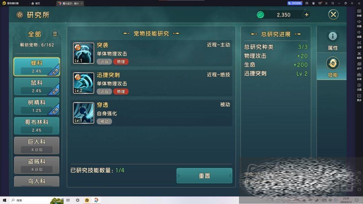Switch to the 首页 emulator tab
363x204 pixels.
click(x=36, y=3)
